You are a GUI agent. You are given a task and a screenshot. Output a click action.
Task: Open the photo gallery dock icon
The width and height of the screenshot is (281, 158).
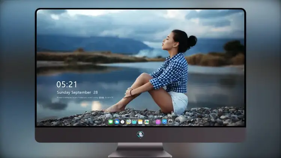point(146,122)
